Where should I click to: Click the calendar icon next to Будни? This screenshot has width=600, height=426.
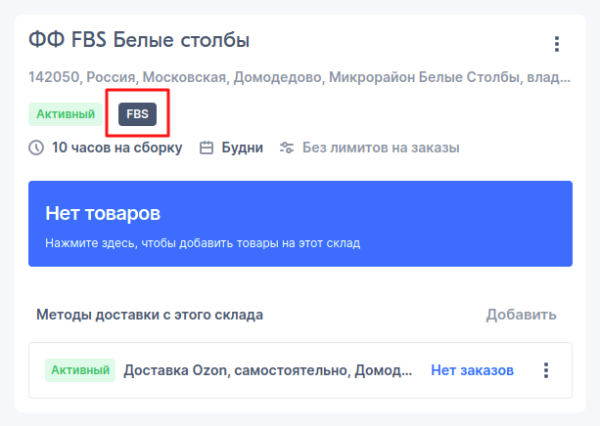click(207, 148)
